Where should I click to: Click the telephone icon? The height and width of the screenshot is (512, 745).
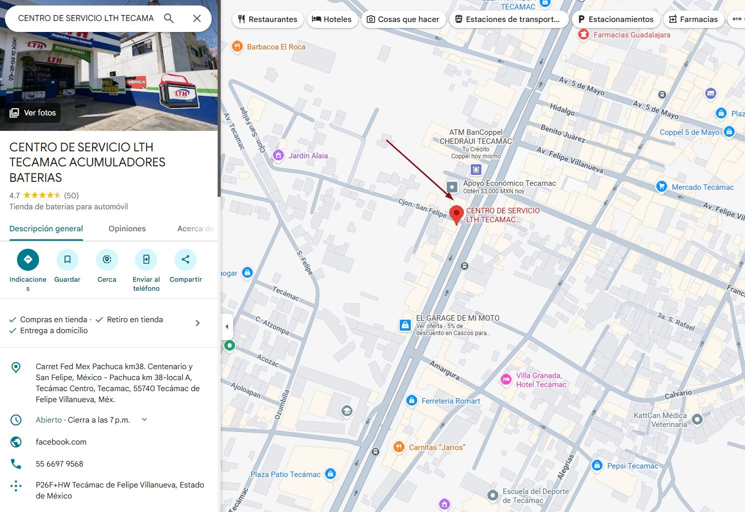(16, 464)
